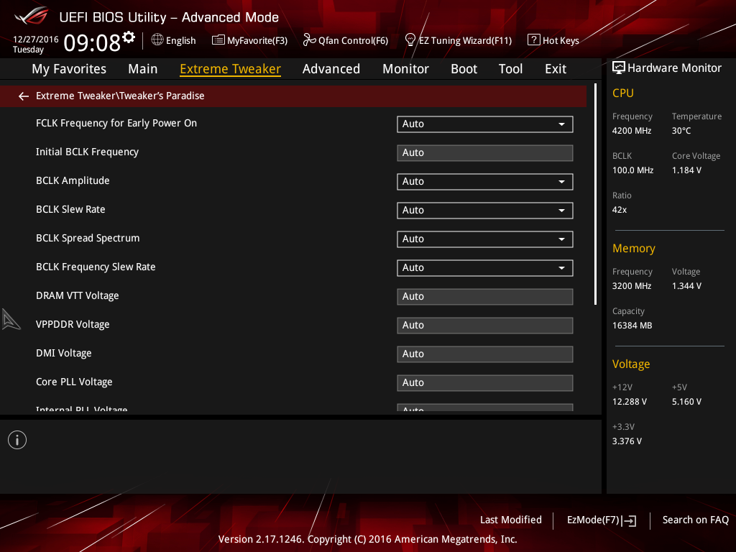Image resolution: width=736 pixels, height=552 pixels.
Task: Click Core Voltage value 1.184 V
Action: (686, 170)
